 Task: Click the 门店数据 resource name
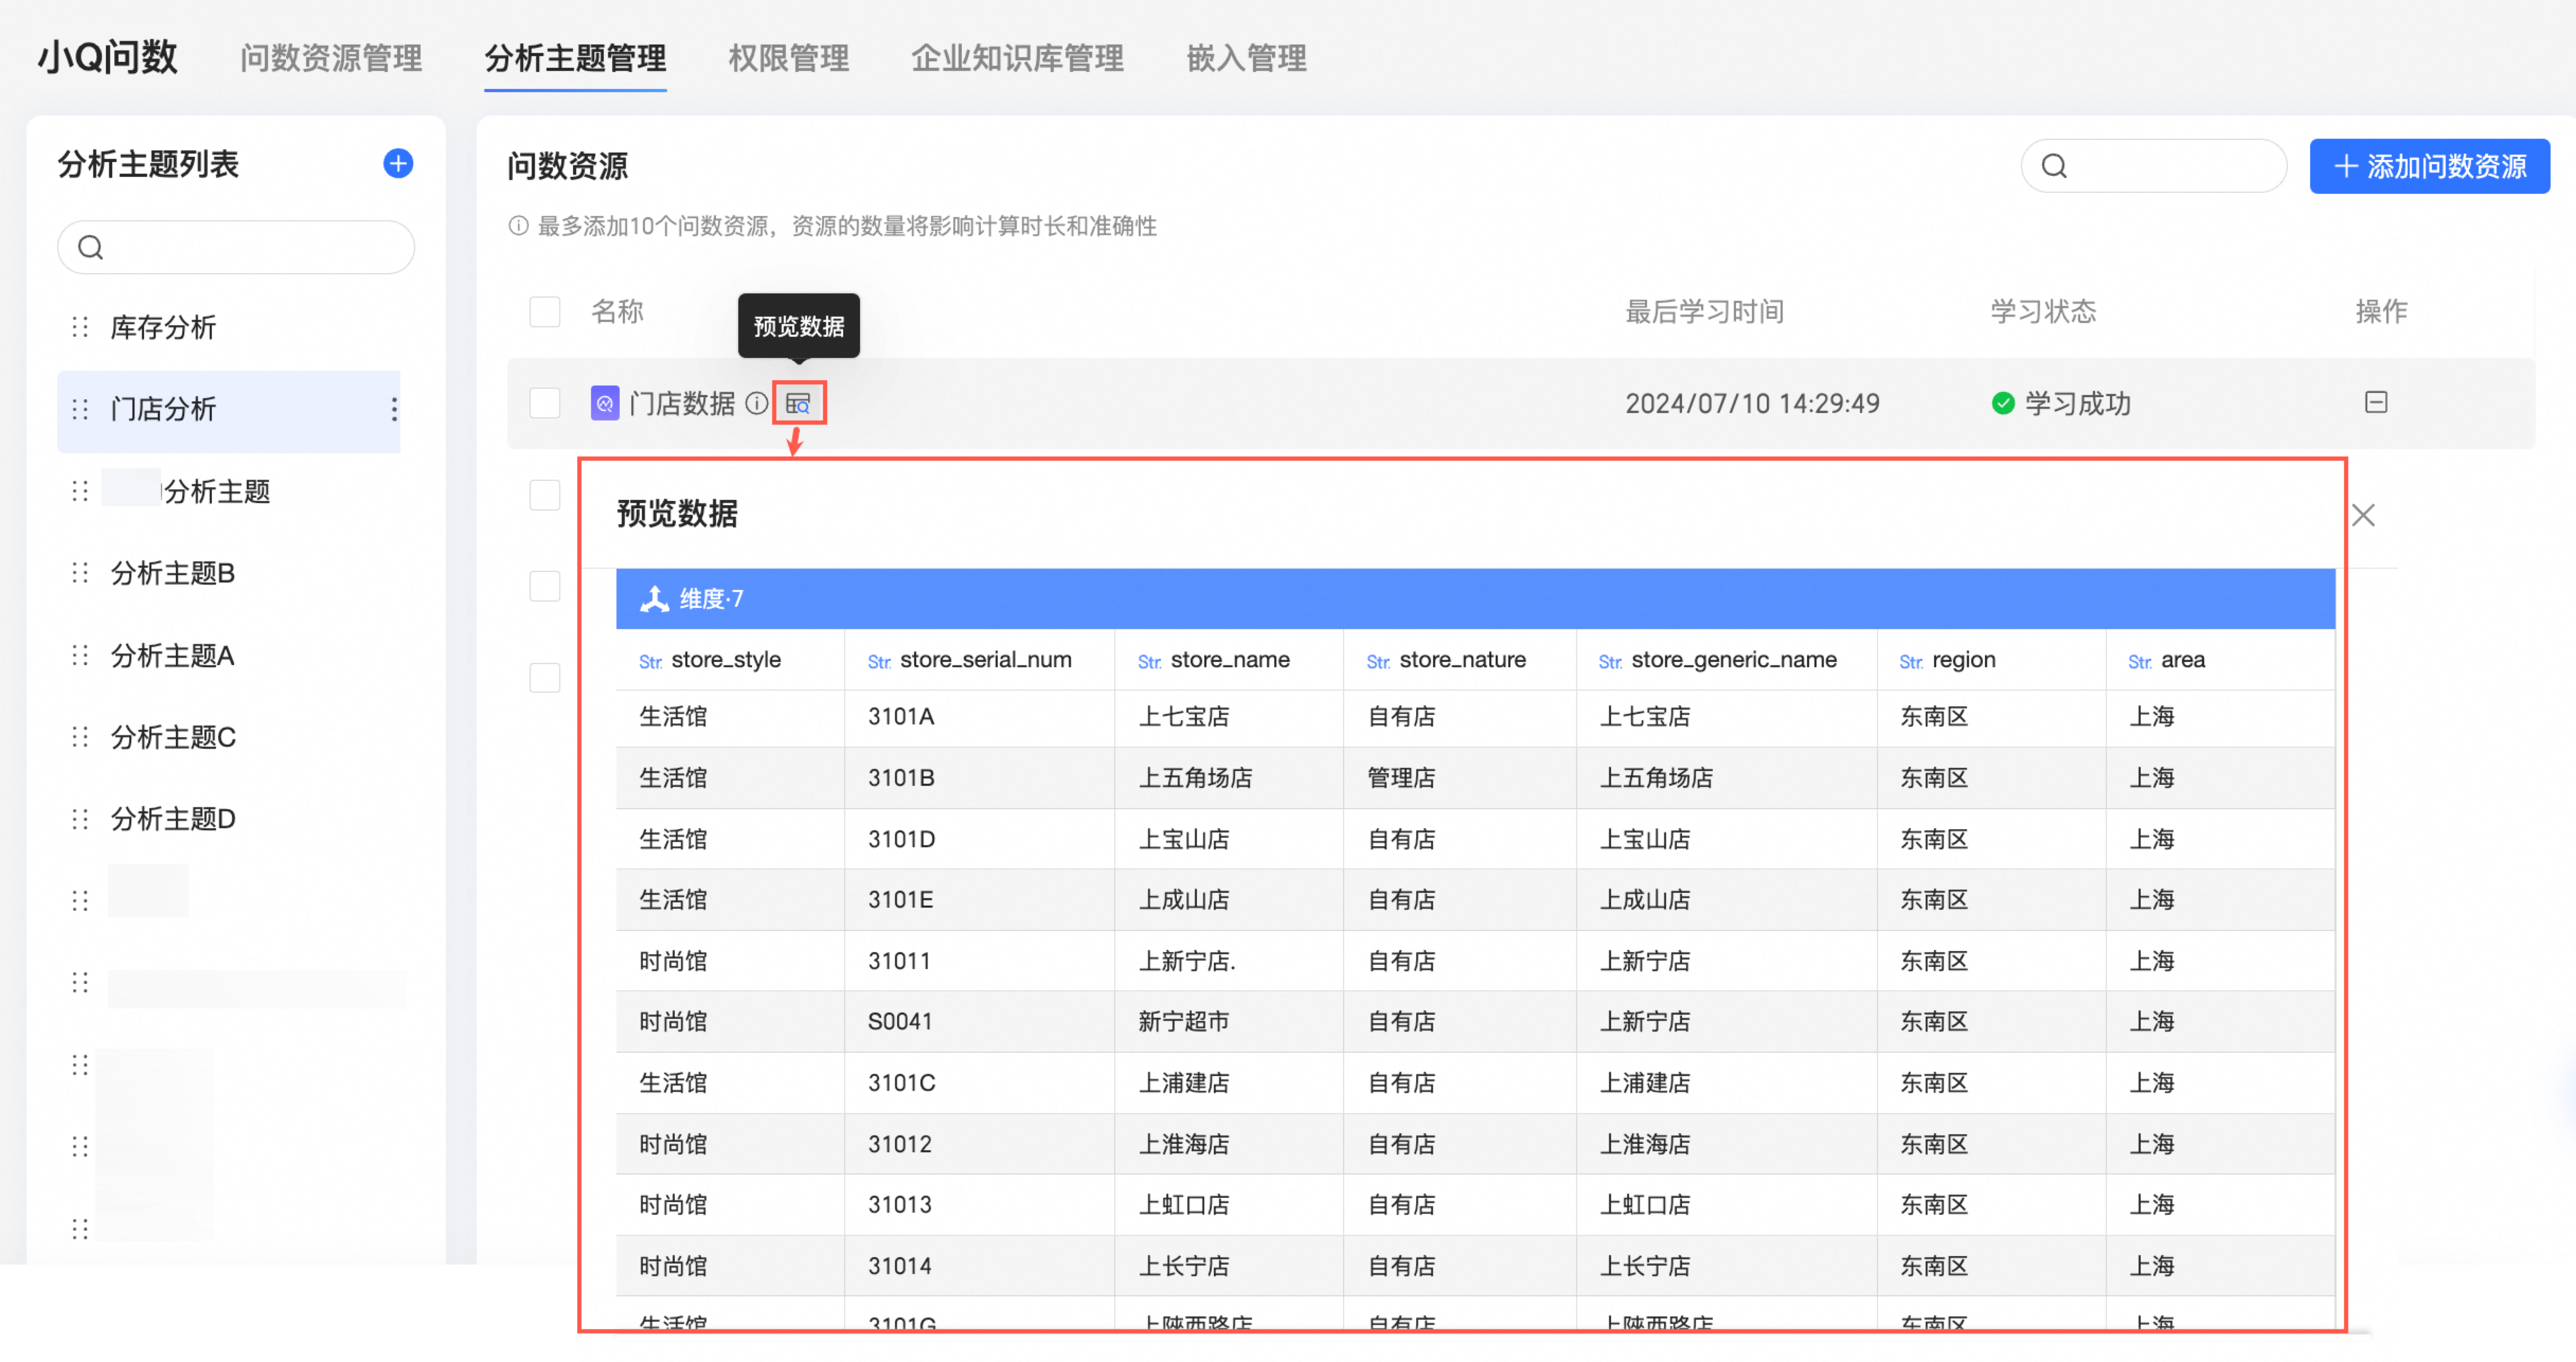(682, 403)
